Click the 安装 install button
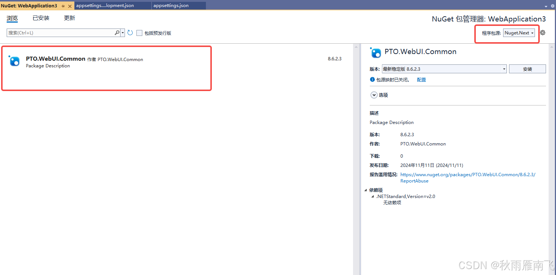Viewport: 556px width, 275px height. click(x=528, y=68)
